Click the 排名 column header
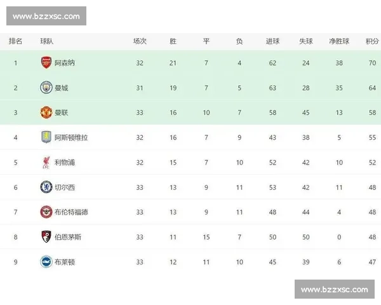The width and height of the screenshot is (381, 305). (16, 41)
